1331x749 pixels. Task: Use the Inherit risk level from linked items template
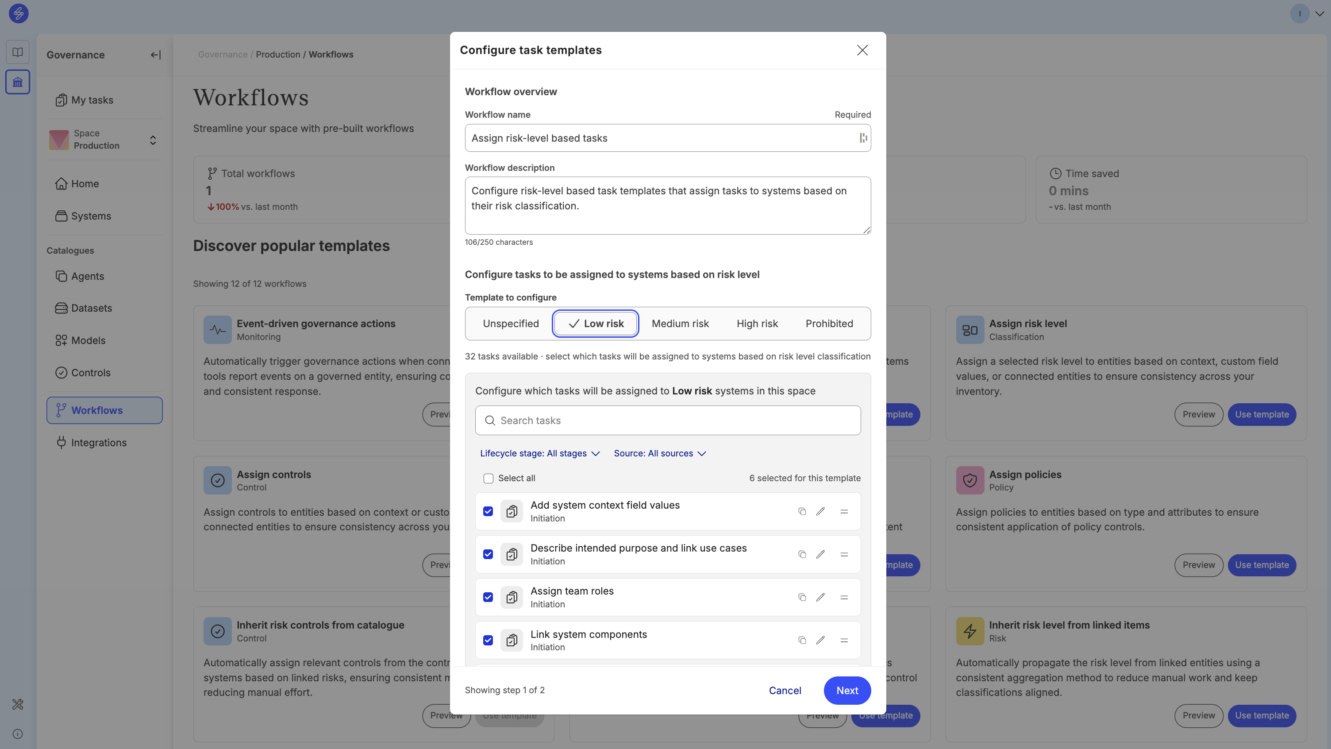pyautogui.click(x=1262, y=715)
